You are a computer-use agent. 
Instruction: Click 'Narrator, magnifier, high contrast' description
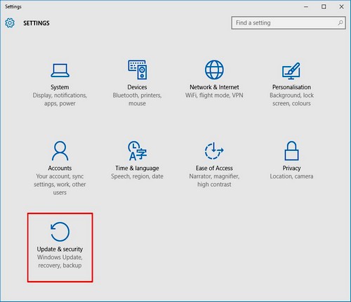click(x=214, y=180)
